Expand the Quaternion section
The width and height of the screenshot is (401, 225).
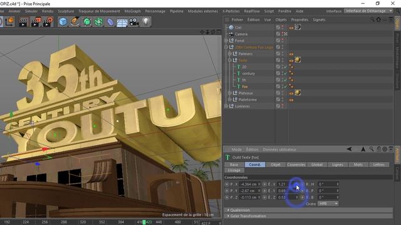[x=228, y=210]
